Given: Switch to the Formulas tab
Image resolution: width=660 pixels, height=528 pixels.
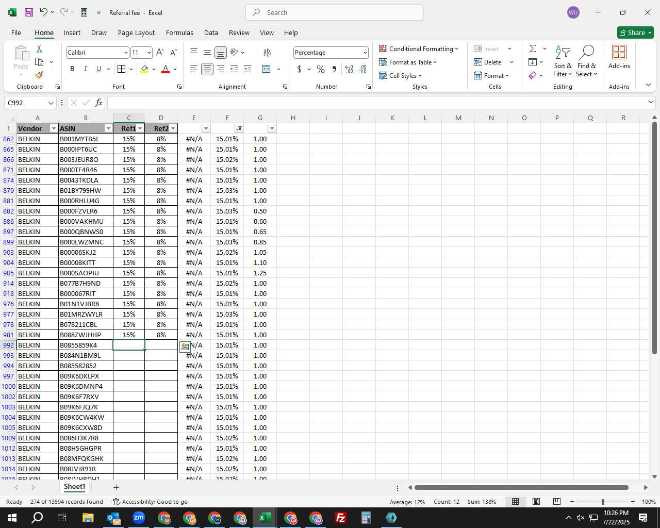Looking at the screenshot, I should coord(179,32).
